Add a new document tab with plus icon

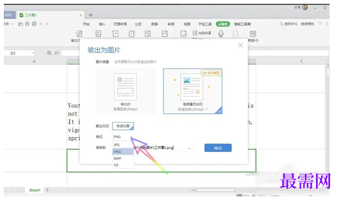[91, 15]
